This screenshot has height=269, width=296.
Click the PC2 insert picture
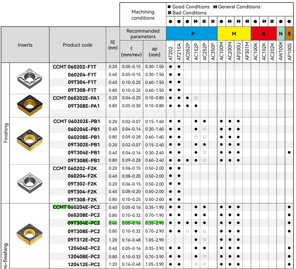pos(29,235)
